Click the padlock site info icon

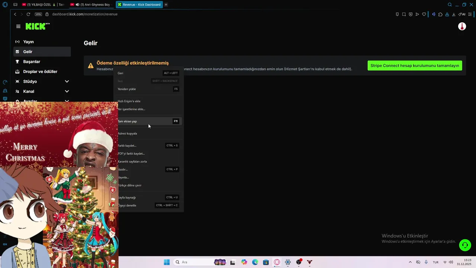[47, 14]
